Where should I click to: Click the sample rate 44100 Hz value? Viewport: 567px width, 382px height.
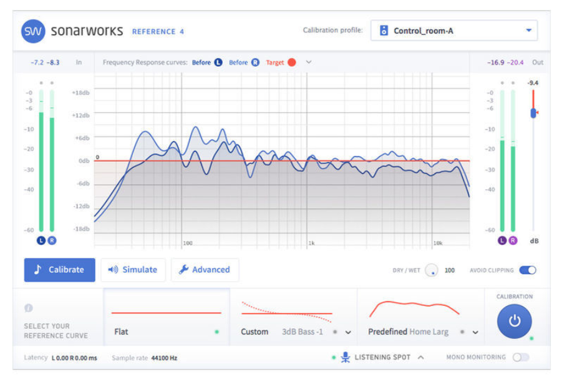164,358
